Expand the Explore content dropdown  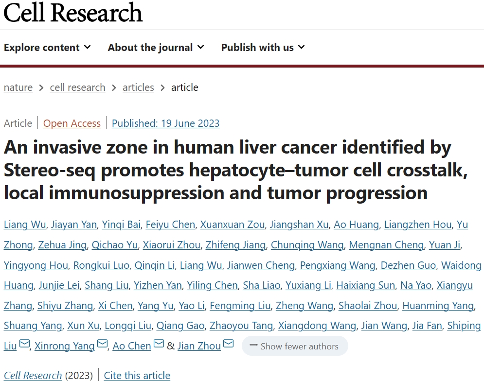coord(47,48)
